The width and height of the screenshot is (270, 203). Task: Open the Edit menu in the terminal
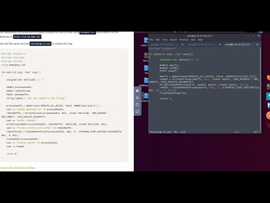pyautogui.click(x=158, y=40)
